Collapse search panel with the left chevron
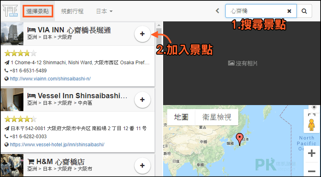Viewport: 321px width, 177px height. [217, 11]
